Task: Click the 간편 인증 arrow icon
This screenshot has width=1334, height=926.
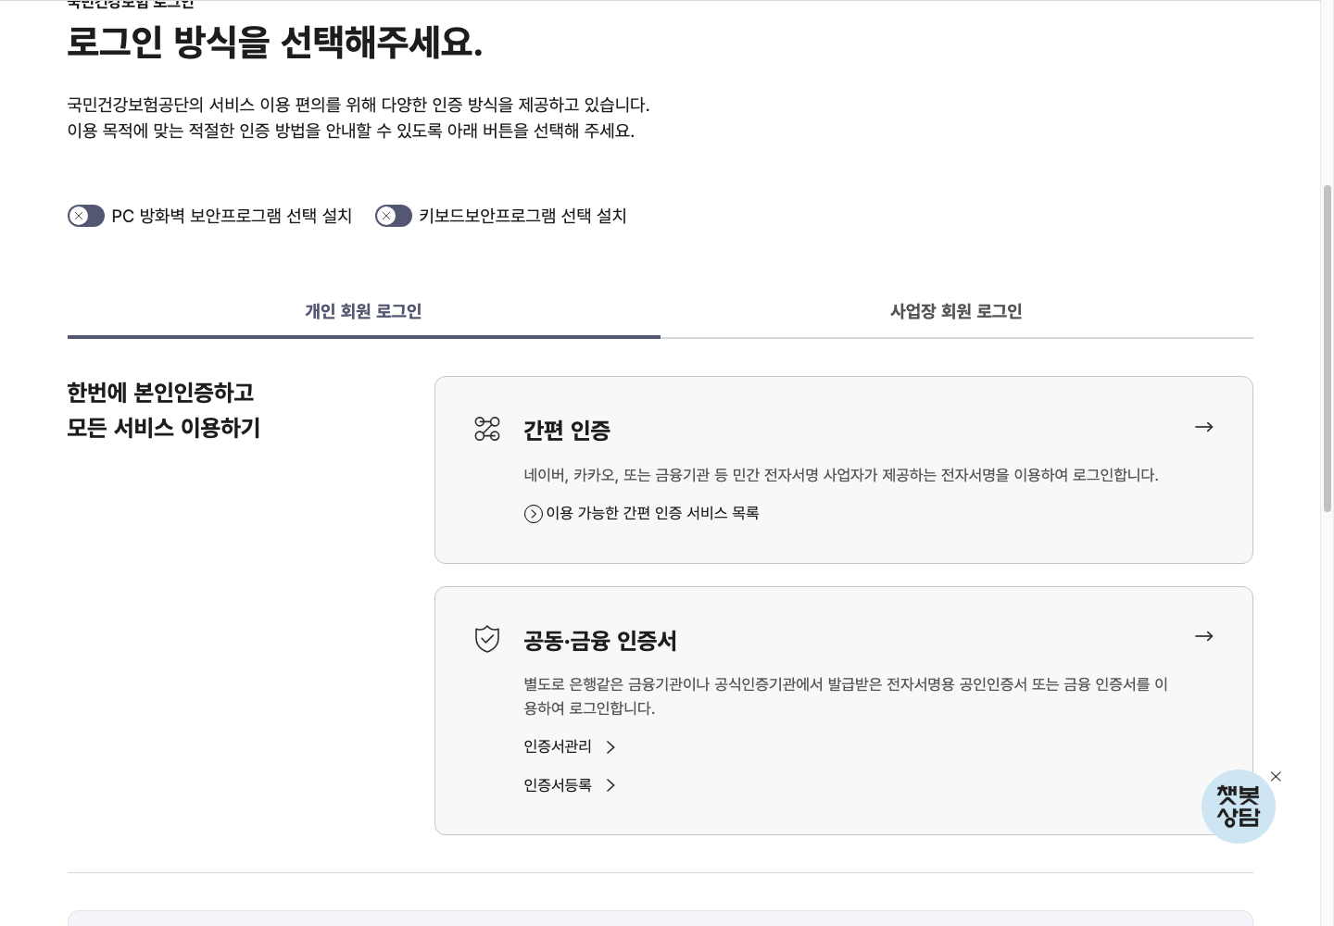Action: click(x=1204, y=427)
